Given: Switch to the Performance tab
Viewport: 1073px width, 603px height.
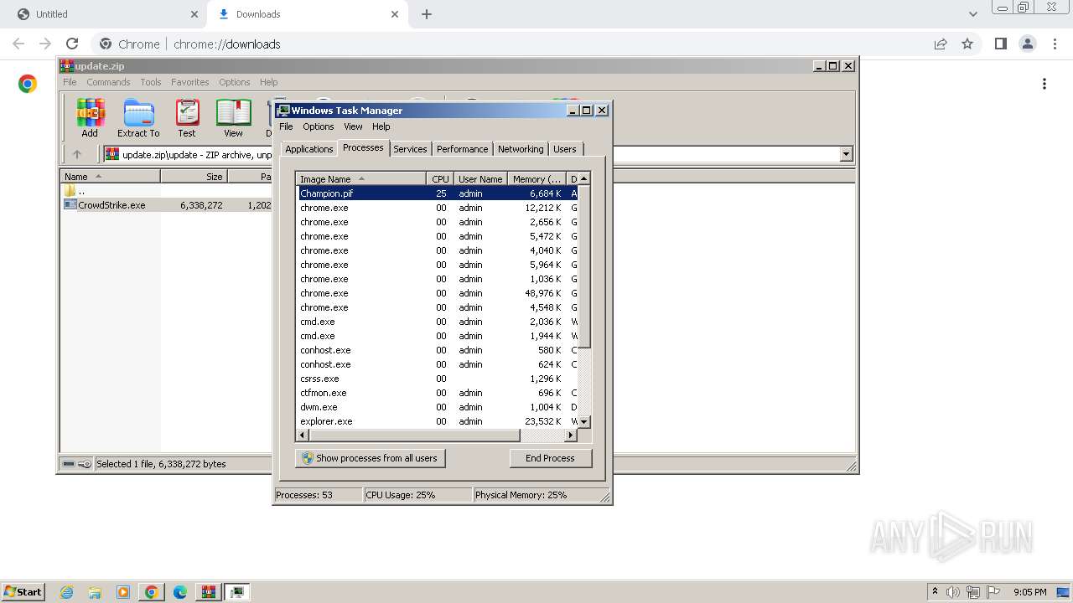Looking at the screenshot, I should point(462,149).
